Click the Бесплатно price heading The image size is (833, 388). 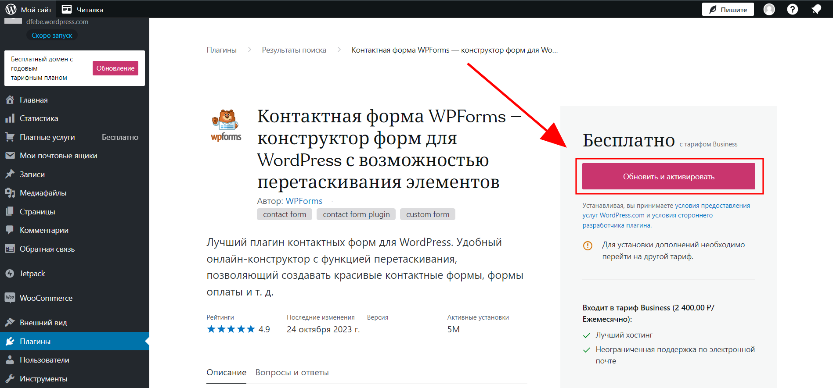(x=629, y=141)
